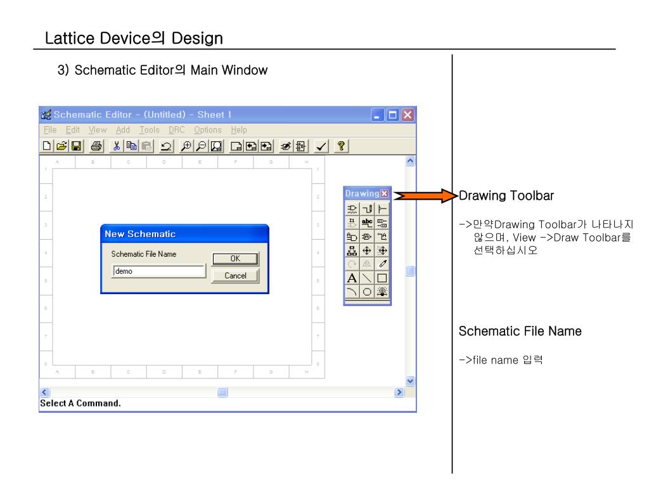This screenshot has width=649, height=487.
Task: Select the net attribute tool with A wire
Action: 382,237
